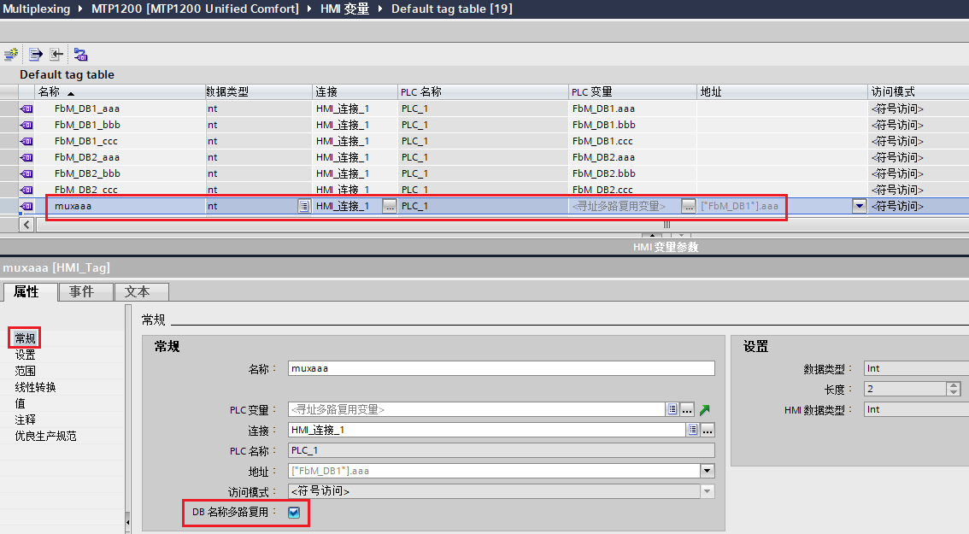The image size is (969, 534).
Task: Click the green go-to-PLC-variable arrow icon
Action: (704, 408)
